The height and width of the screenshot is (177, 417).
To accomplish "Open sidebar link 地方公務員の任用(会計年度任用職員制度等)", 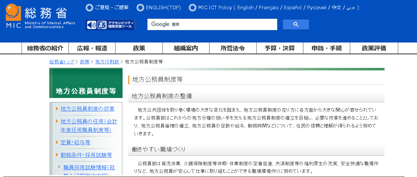I will tap(89, 126).
